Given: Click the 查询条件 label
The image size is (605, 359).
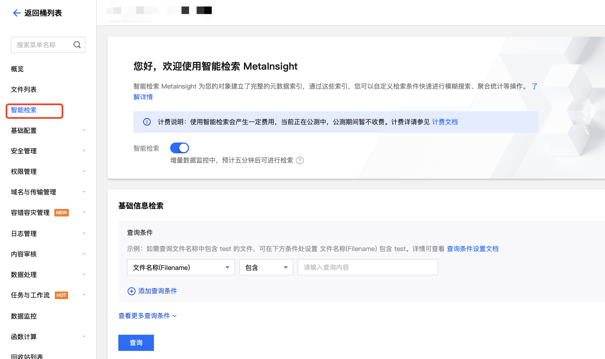Looking at the screenshot, I should coord(140,233).
